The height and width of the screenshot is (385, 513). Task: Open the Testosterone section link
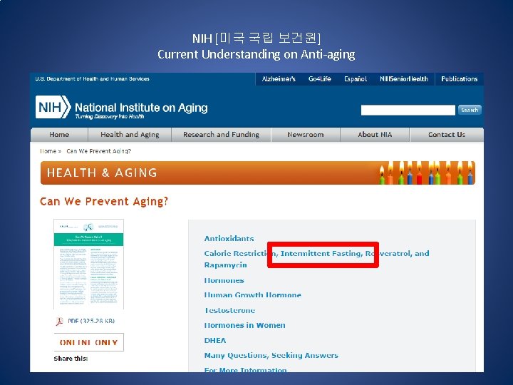pos(229,310)
